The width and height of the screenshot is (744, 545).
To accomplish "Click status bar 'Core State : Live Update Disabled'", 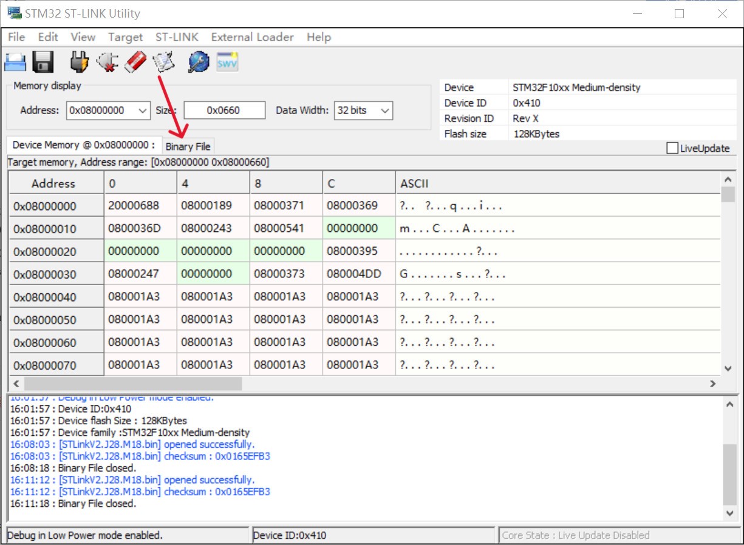I will point(576,535).
